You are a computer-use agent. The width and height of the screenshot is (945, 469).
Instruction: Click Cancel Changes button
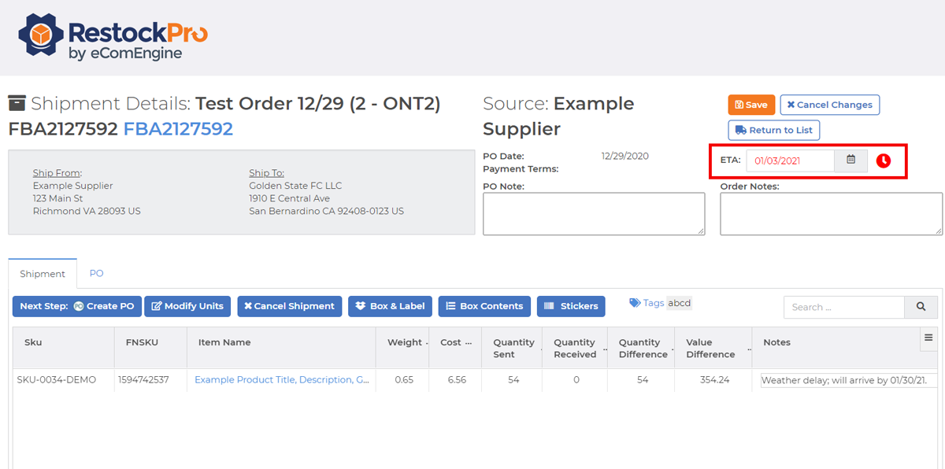[x=829, y=105]
